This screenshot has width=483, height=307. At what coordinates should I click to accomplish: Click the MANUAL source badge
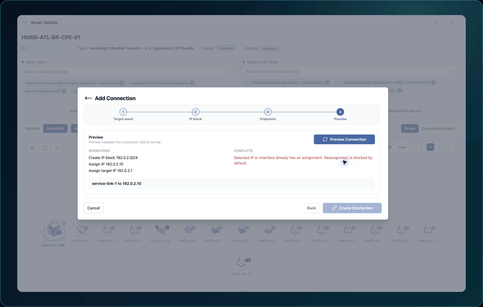pos(270,49)
